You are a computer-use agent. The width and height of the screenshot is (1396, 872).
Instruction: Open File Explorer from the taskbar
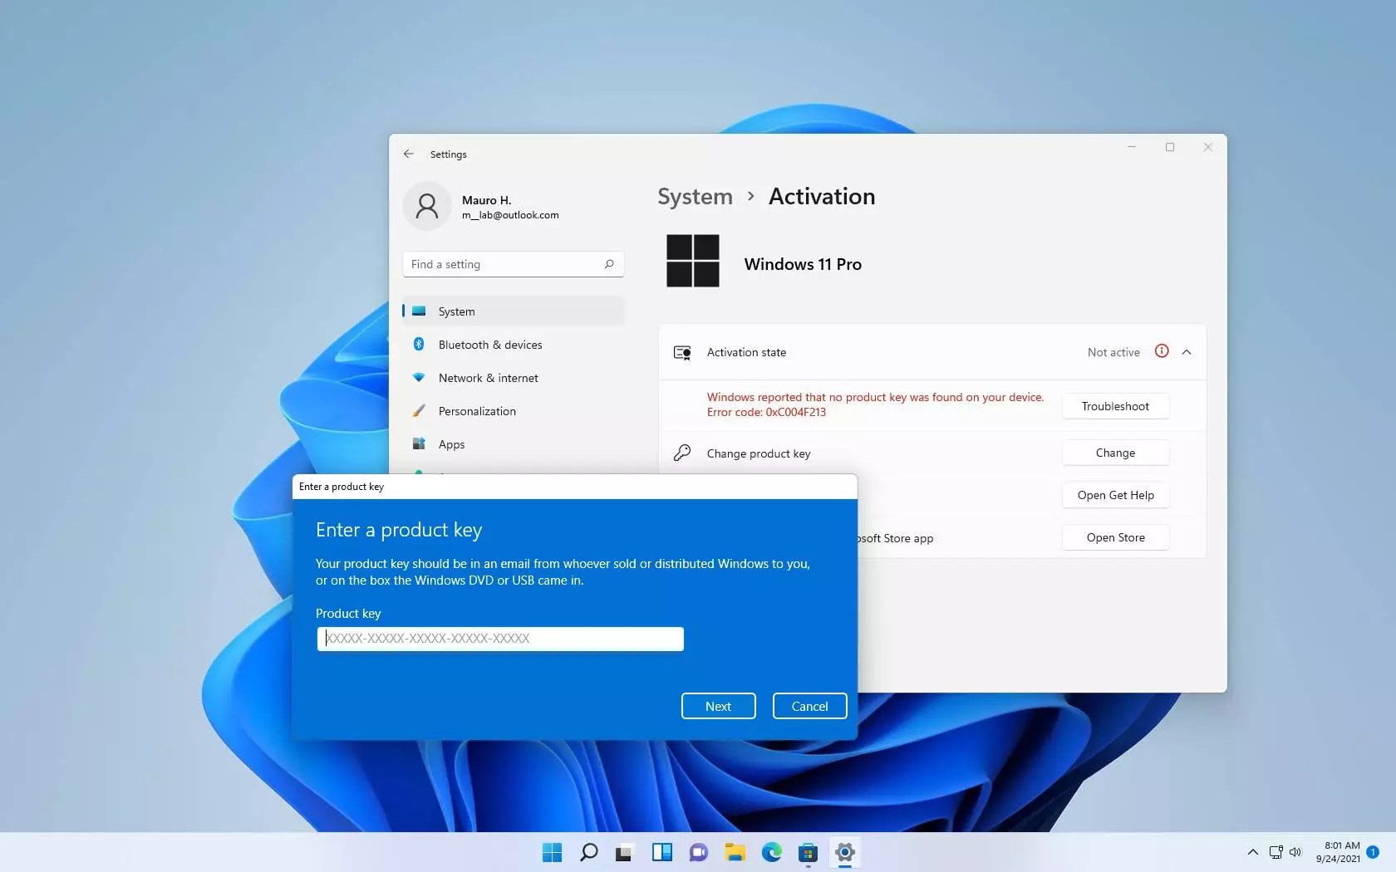pos(735,853)
